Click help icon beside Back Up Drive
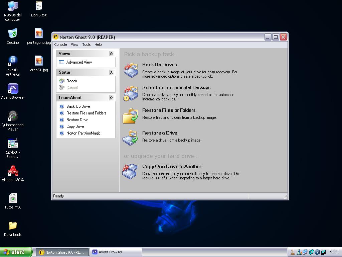 click(62, 106)
